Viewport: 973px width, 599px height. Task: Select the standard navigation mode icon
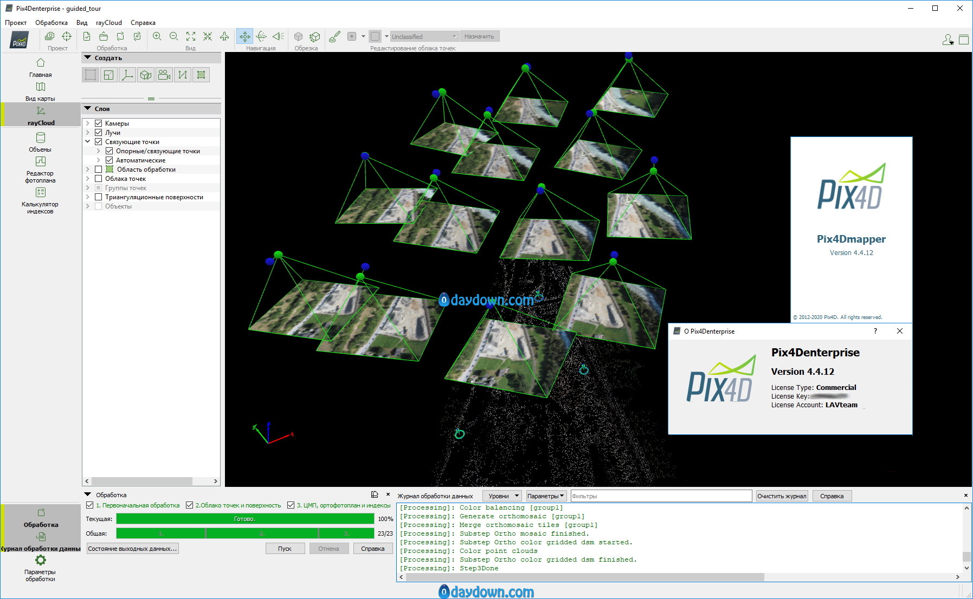click(x=245, y=36)
